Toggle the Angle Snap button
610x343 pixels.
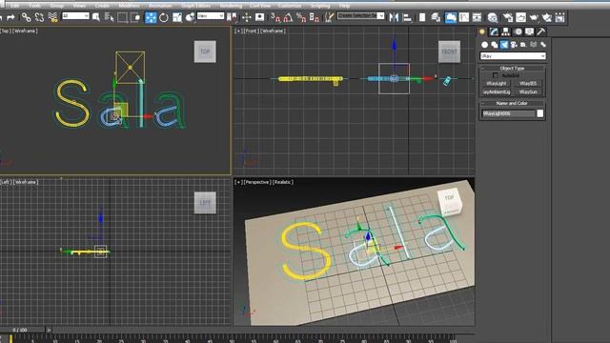tap(288, 17)
